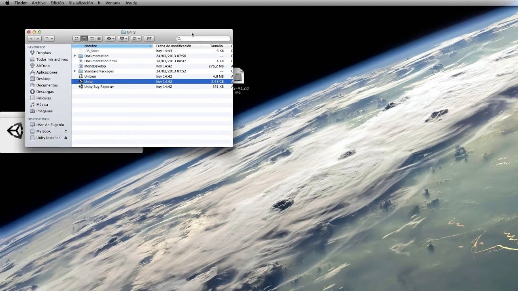Click the Unity window title folder icon

[x=123, y=32]
